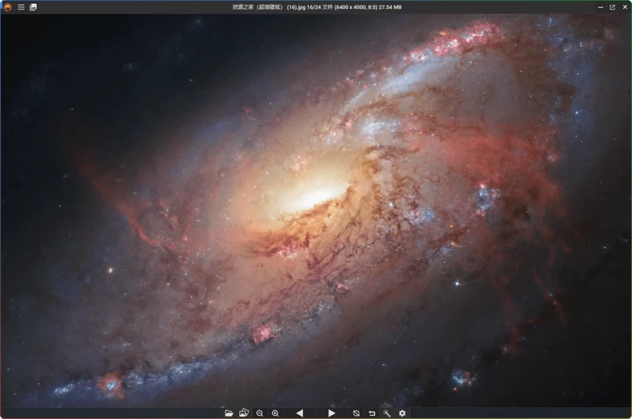Click the undo/return arrow icon
632x419 pixels.
(x=372, y=413)
